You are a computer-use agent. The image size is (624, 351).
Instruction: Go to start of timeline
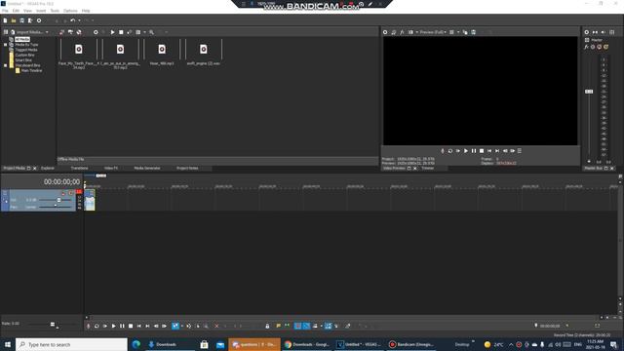(x=138, y=326)
